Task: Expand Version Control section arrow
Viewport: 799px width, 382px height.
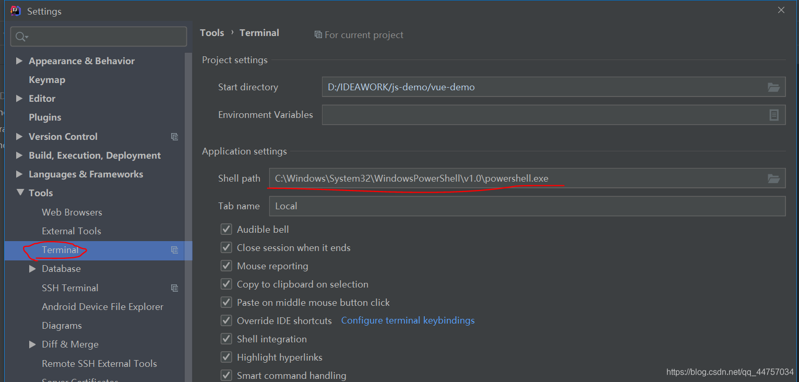Action: pyautogui.click(x=19, y=137)
